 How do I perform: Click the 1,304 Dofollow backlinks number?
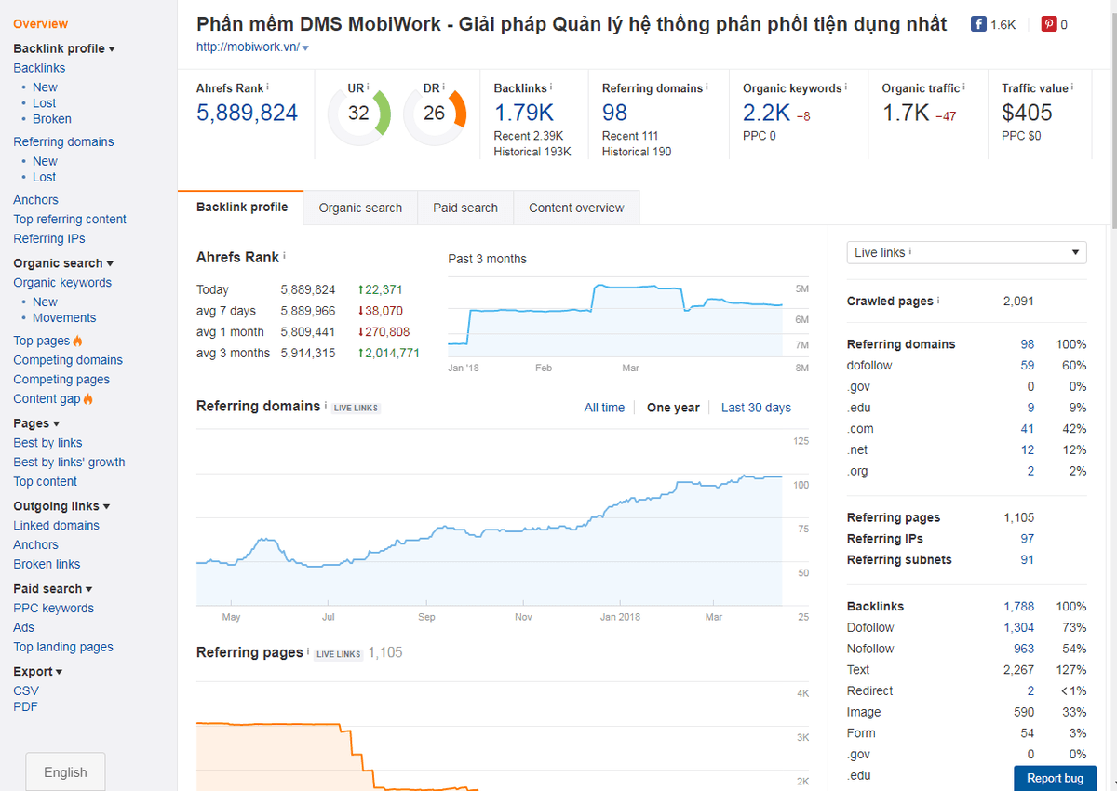pos(1018,628)
